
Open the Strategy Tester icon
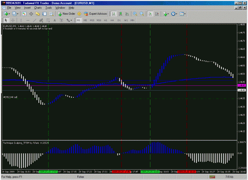pos(51,14)
